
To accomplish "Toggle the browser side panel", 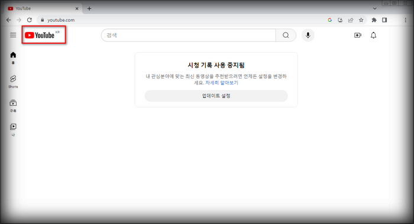I will tap(384, 20).
